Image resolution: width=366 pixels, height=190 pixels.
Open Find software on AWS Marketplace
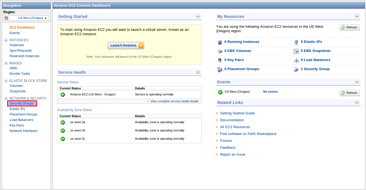(248, 134)
